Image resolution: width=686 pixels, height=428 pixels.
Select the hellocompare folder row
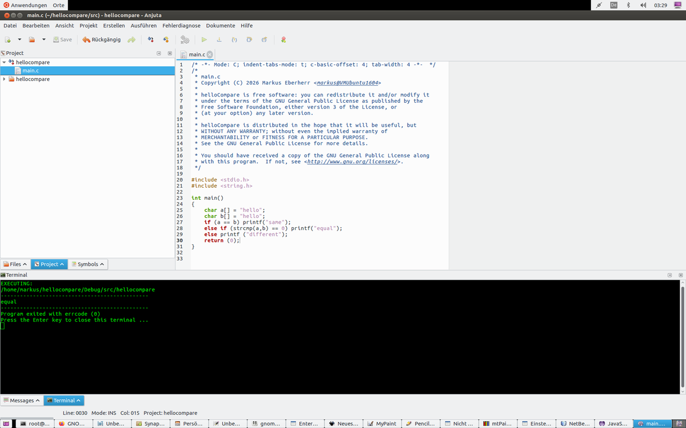(87, 79)
